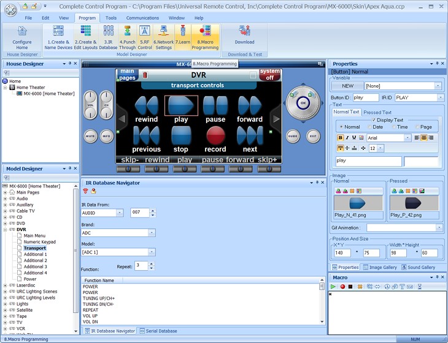Switch to the Pressed Text tab
The image size is (448, 343).
(377, 112)
